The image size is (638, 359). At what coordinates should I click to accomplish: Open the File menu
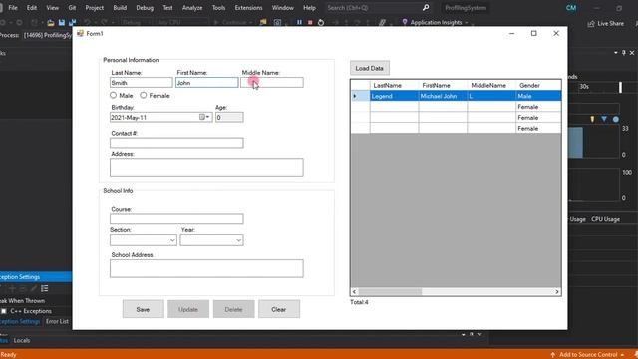[13, 8]
